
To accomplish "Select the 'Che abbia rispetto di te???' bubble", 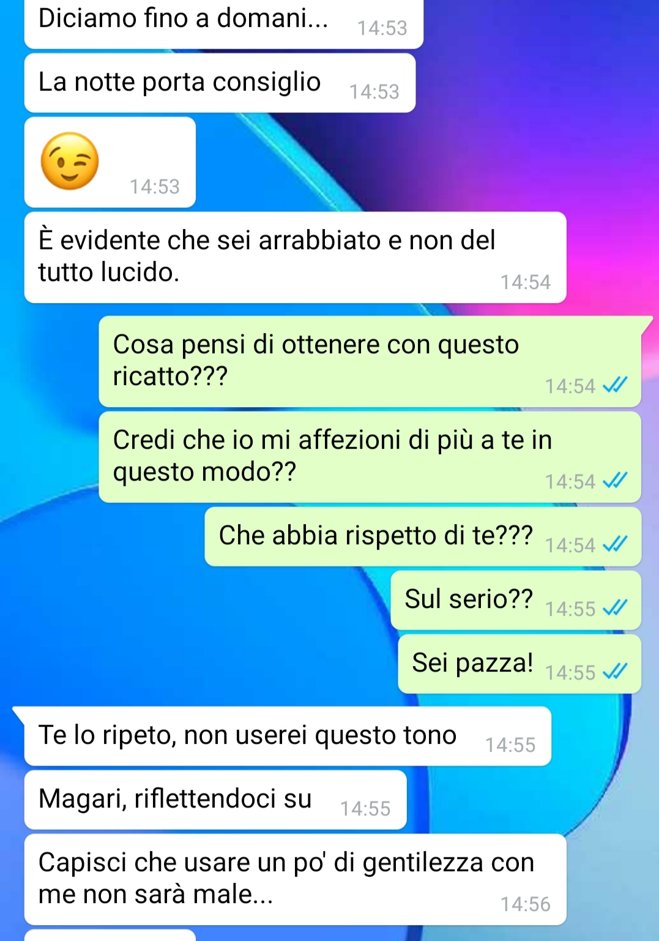I will 423,536.
